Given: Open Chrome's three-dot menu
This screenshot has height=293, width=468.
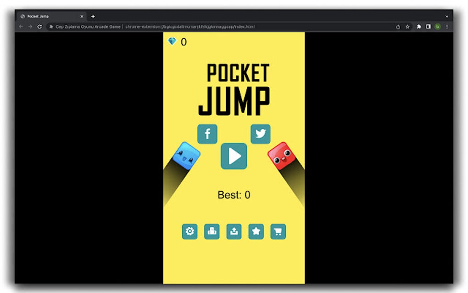Looking at the screenshot, I should [x=447, y=27].
